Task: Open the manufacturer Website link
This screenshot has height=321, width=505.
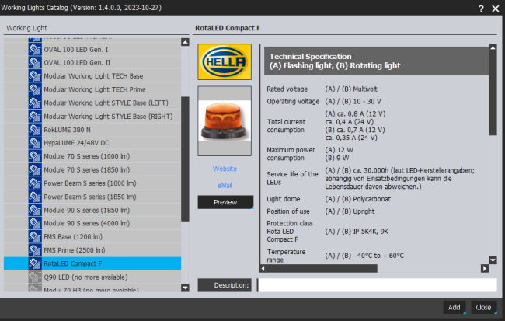Action: 225,169
